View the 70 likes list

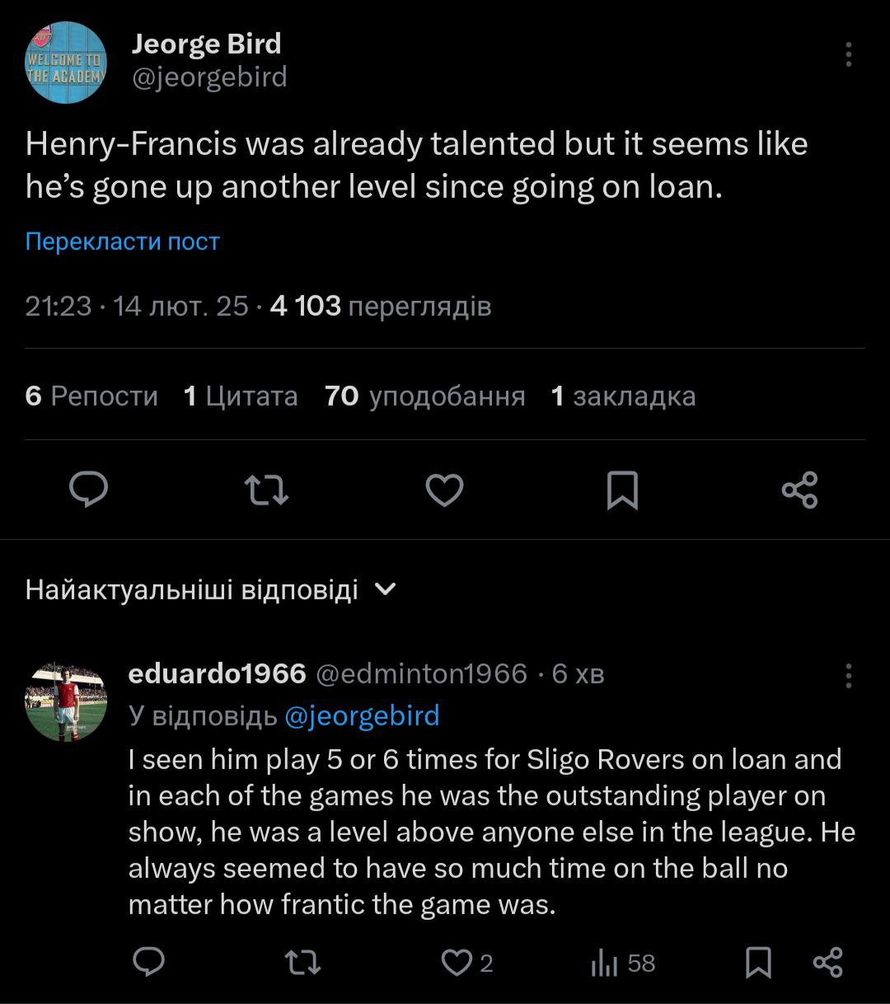click(x=424, y=396)
